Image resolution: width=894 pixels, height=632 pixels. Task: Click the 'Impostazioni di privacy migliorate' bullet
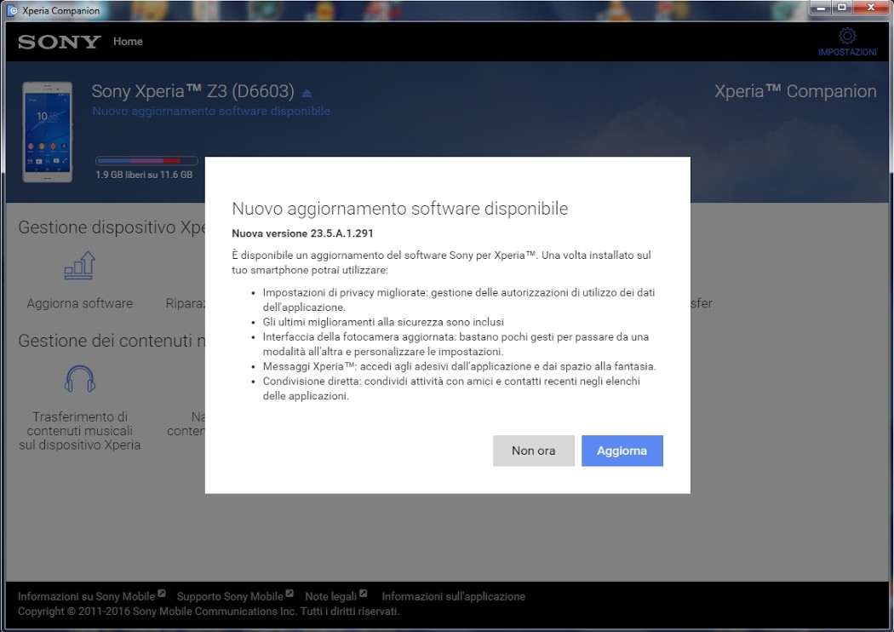[x=459, y=300]
